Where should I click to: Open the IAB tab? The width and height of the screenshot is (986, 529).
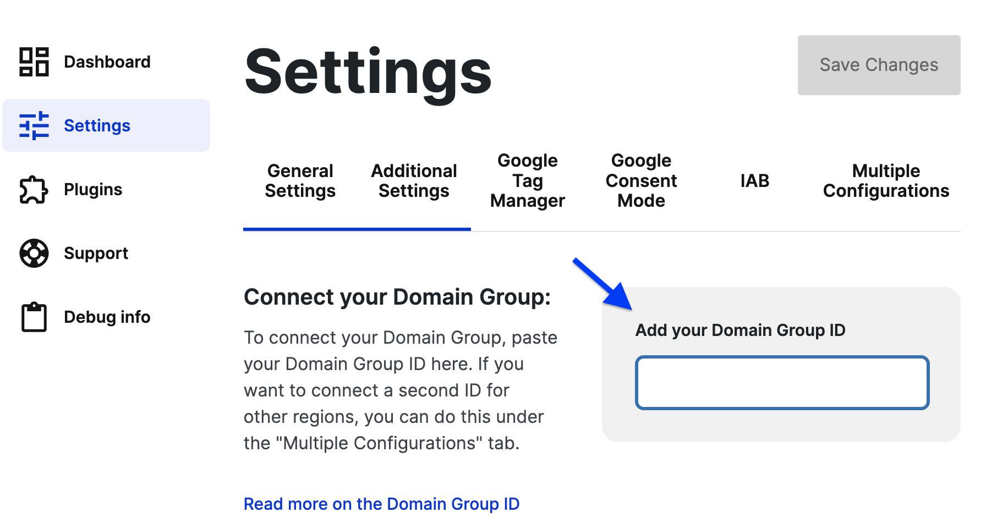tap(753, 180)
